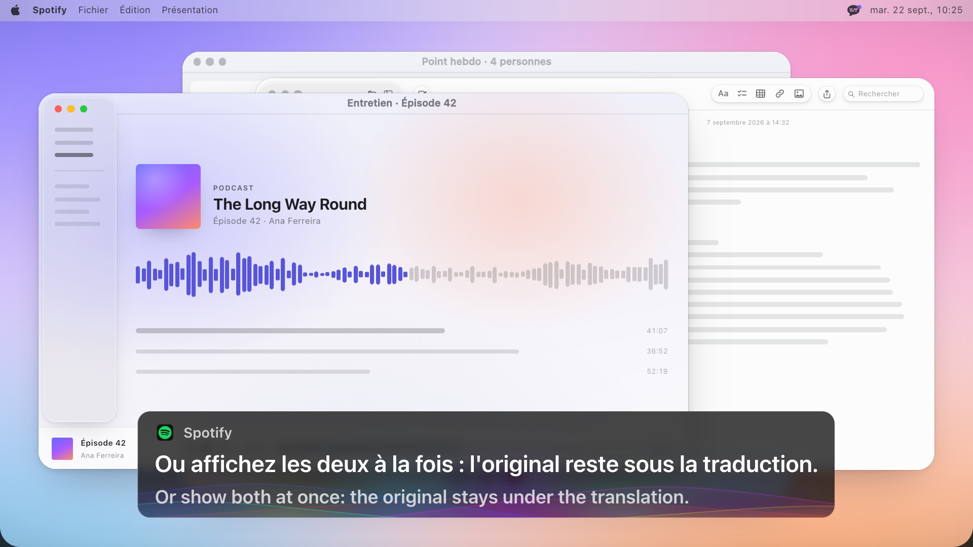The image size is (973, 547).
Task: Insert an image with the Notes media icon
Action: tap(799, 94)
